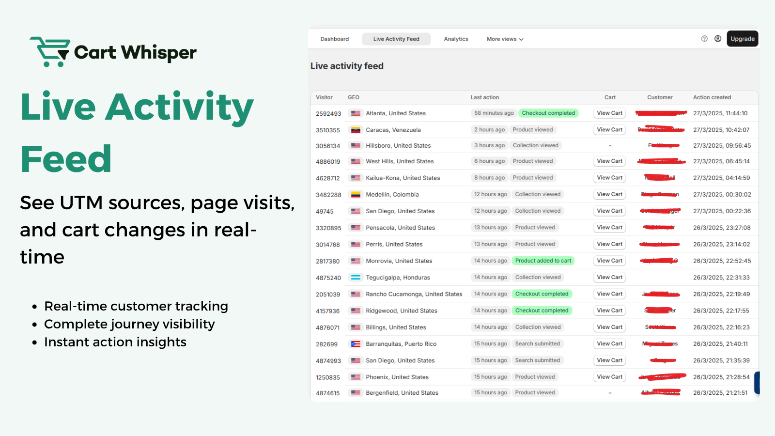This screenshot has width=775, height=436.
Task: Click the Cart column header
Action: (x=610, y=97)
